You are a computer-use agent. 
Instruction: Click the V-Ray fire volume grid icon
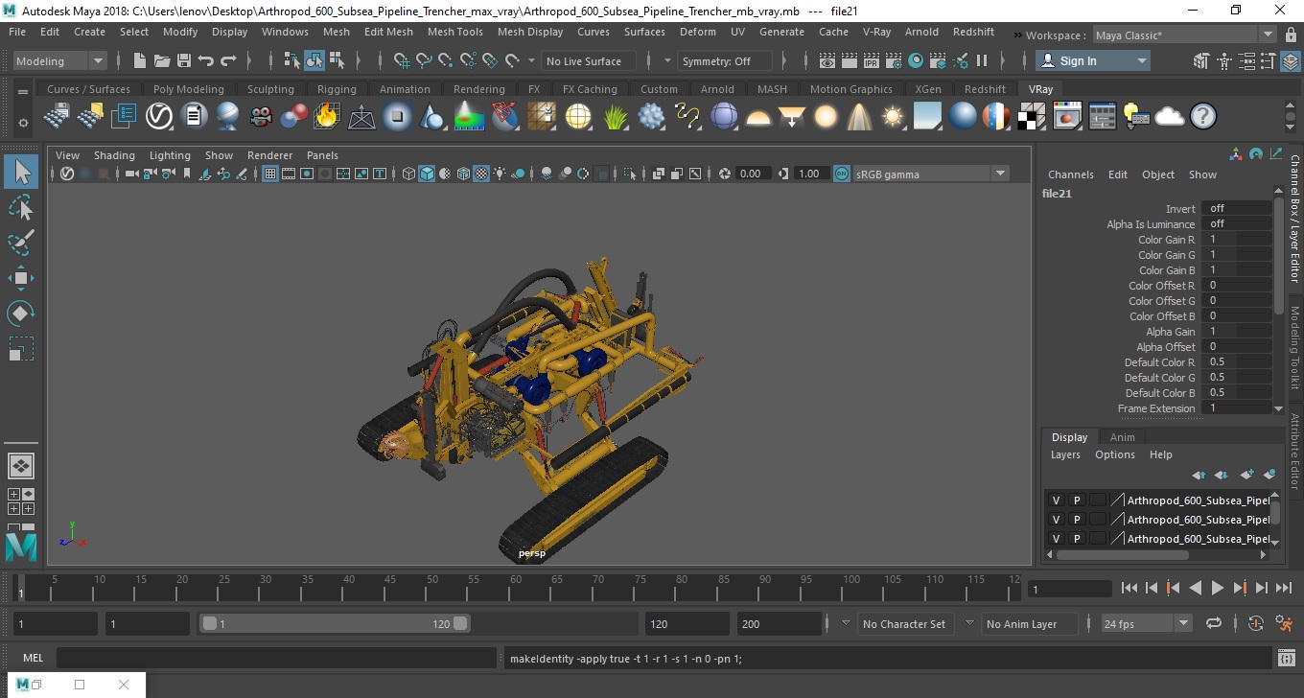click(x=327, y=117)
